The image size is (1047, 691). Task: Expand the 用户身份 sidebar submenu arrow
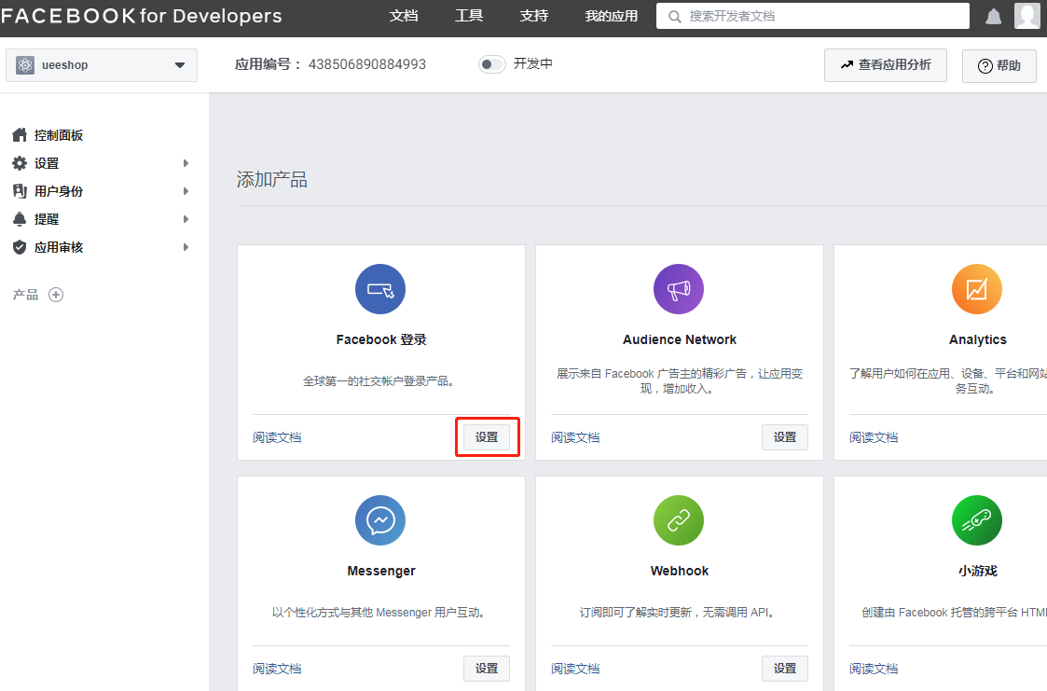(x=186, y=191)
